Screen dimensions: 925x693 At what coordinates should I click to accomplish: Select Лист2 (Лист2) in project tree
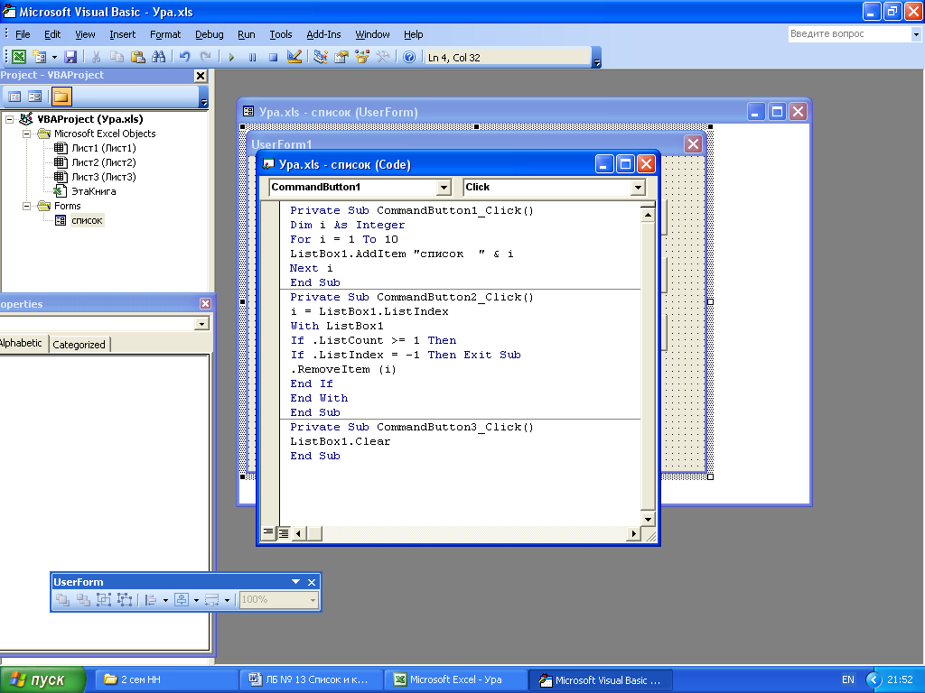click(103, 162)
